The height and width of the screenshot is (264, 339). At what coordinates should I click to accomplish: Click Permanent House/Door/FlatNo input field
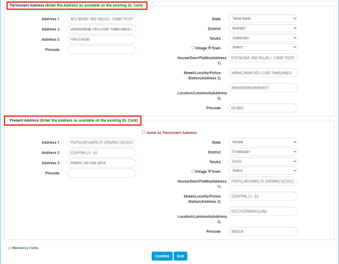click(x=263, y=58)
